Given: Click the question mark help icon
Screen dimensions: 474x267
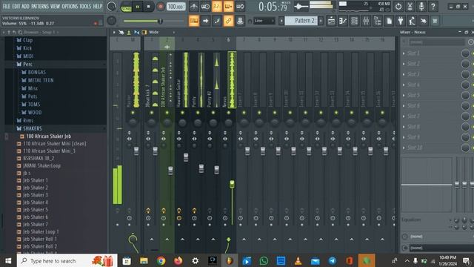Looking at the screenshot, I should coord(433,7).
